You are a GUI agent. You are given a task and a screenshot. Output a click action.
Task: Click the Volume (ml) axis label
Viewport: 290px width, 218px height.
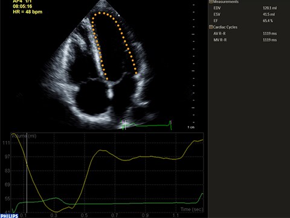click(24, 136)
